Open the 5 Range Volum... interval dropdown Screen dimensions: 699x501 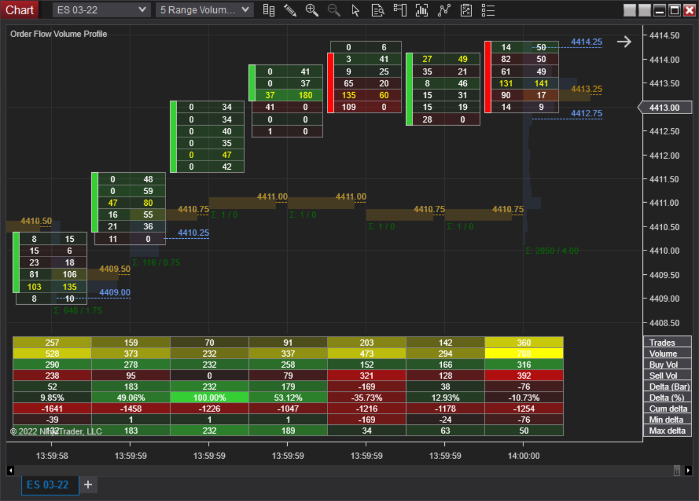tap(204, 10)
